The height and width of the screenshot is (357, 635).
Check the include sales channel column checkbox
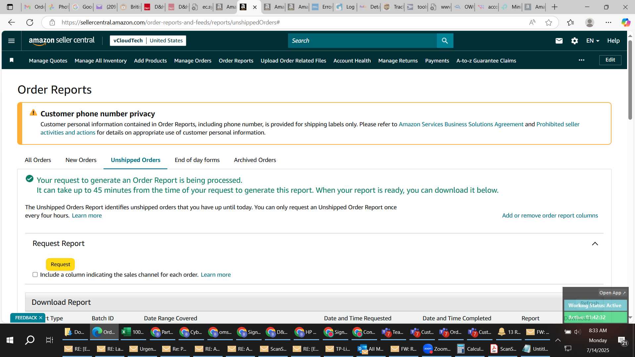tap(35, 275)
